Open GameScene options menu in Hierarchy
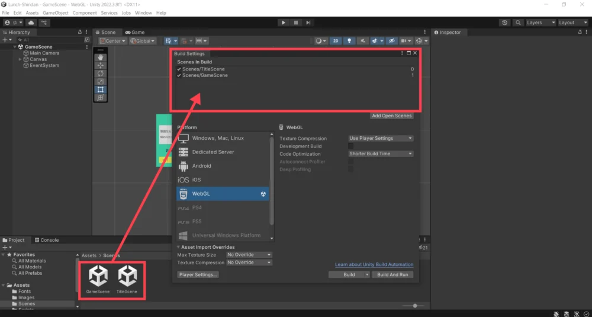 point(87,47)
